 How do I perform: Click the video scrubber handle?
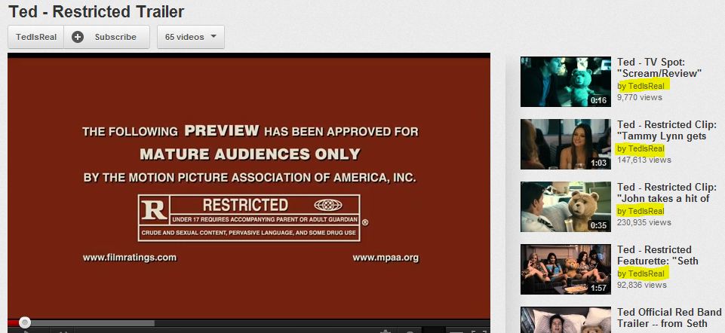point(25,322)
